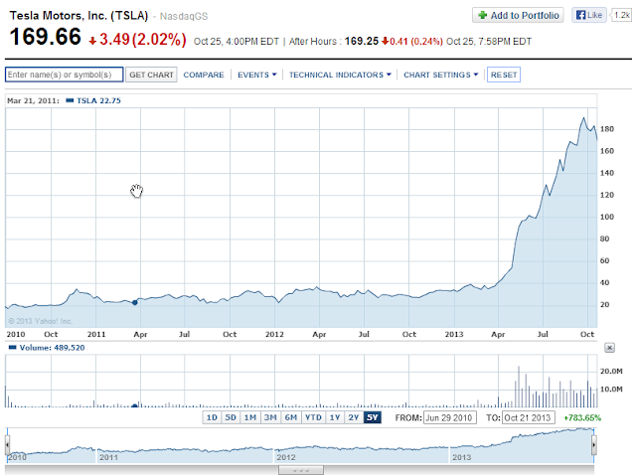Open Chart Settings dropdown

pos(441,75)
